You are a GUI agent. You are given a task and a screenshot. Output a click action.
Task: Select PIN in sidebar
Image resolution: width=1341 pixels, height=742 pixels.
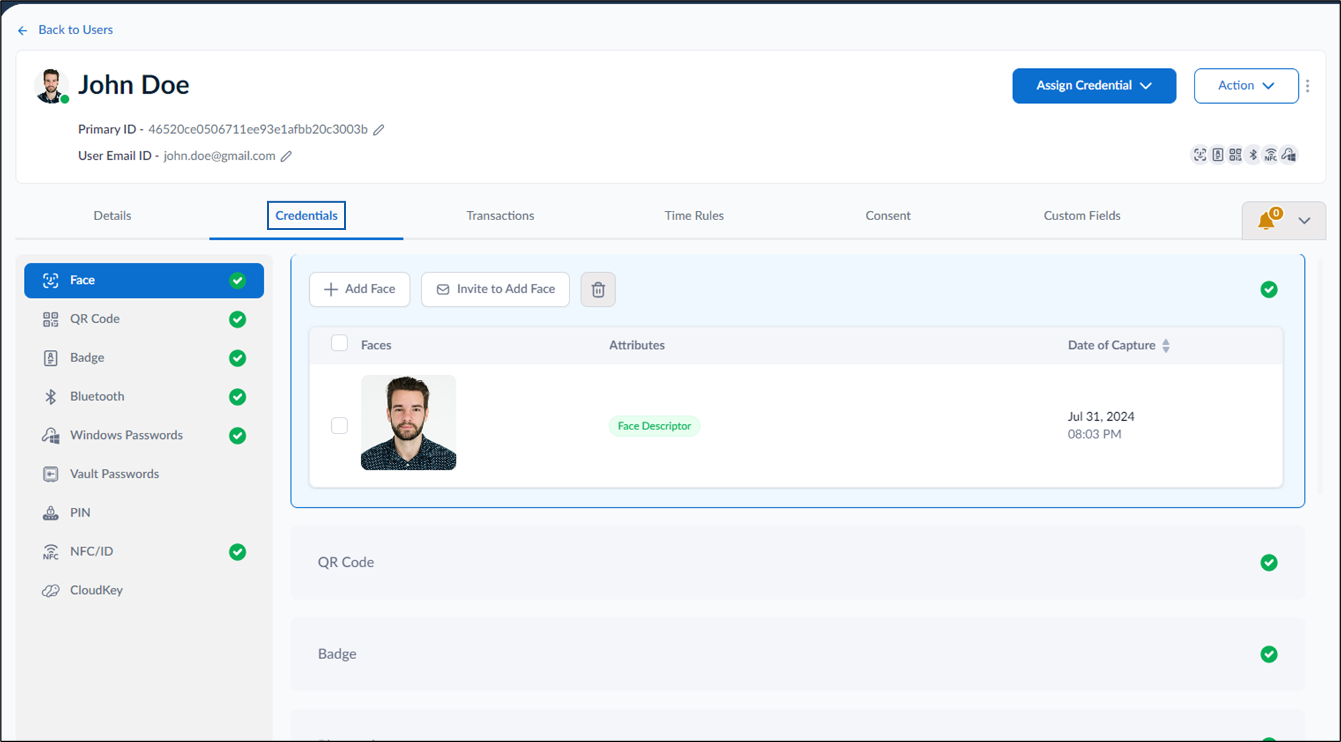144,513
